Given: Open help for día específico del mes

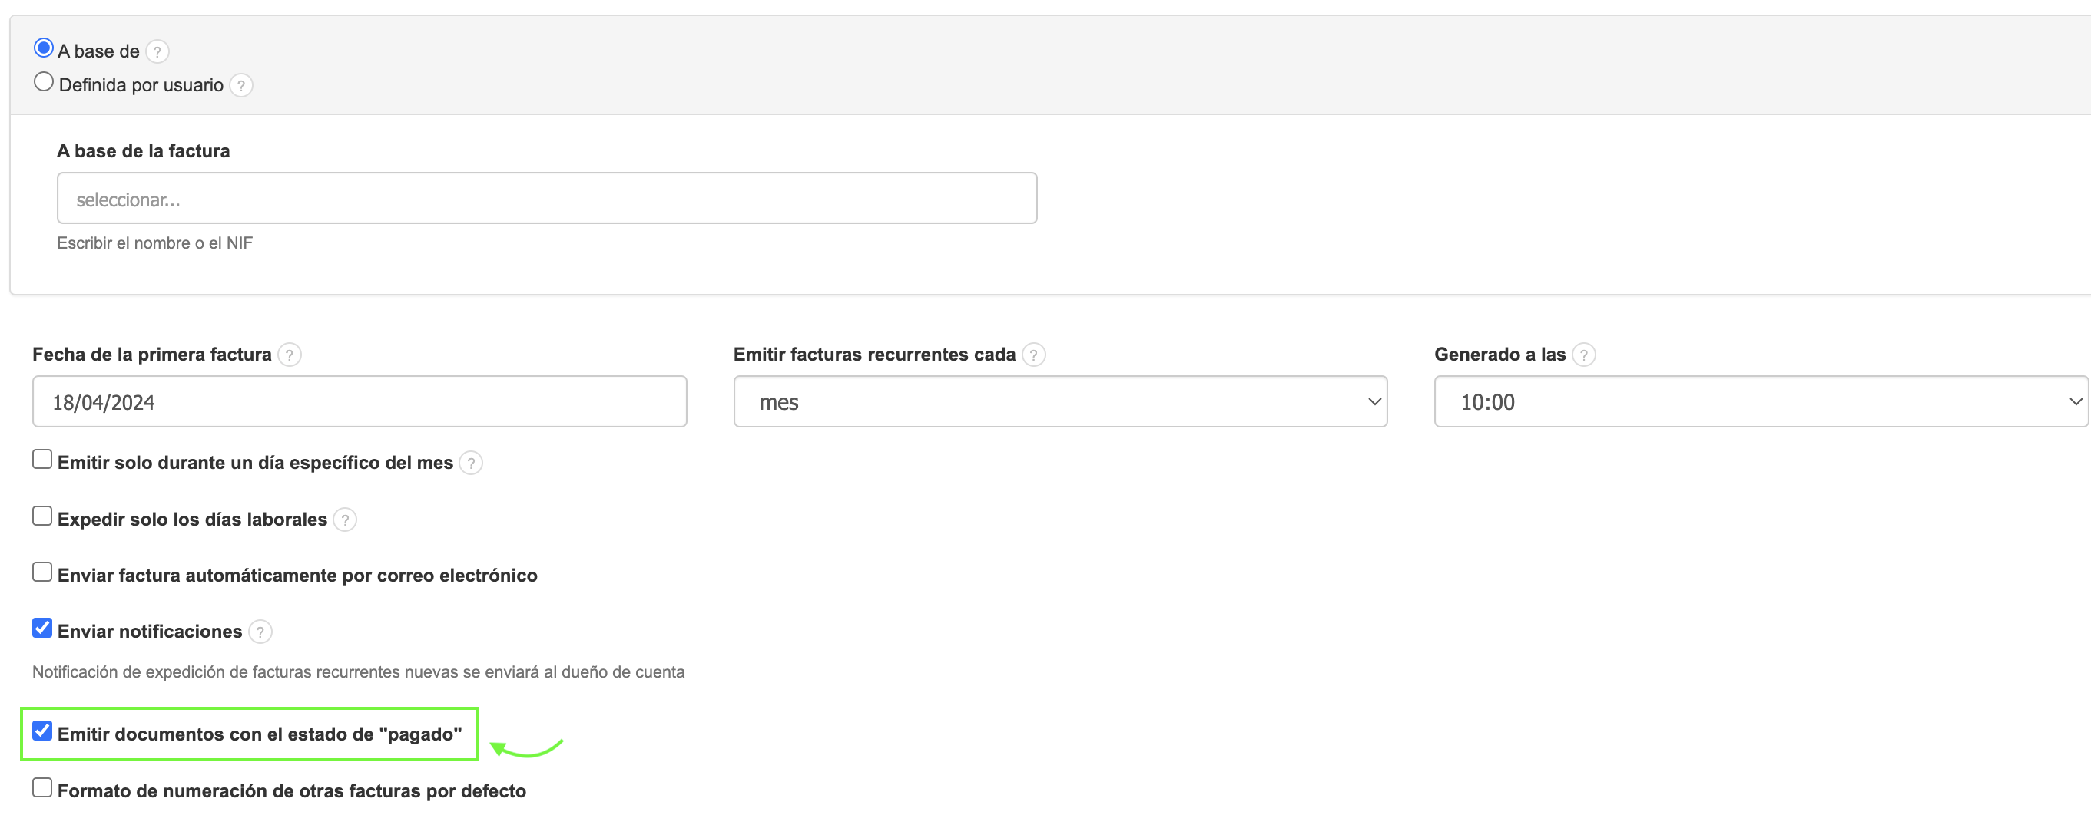Looking at the screenshot, I should (x=471, y=463).
